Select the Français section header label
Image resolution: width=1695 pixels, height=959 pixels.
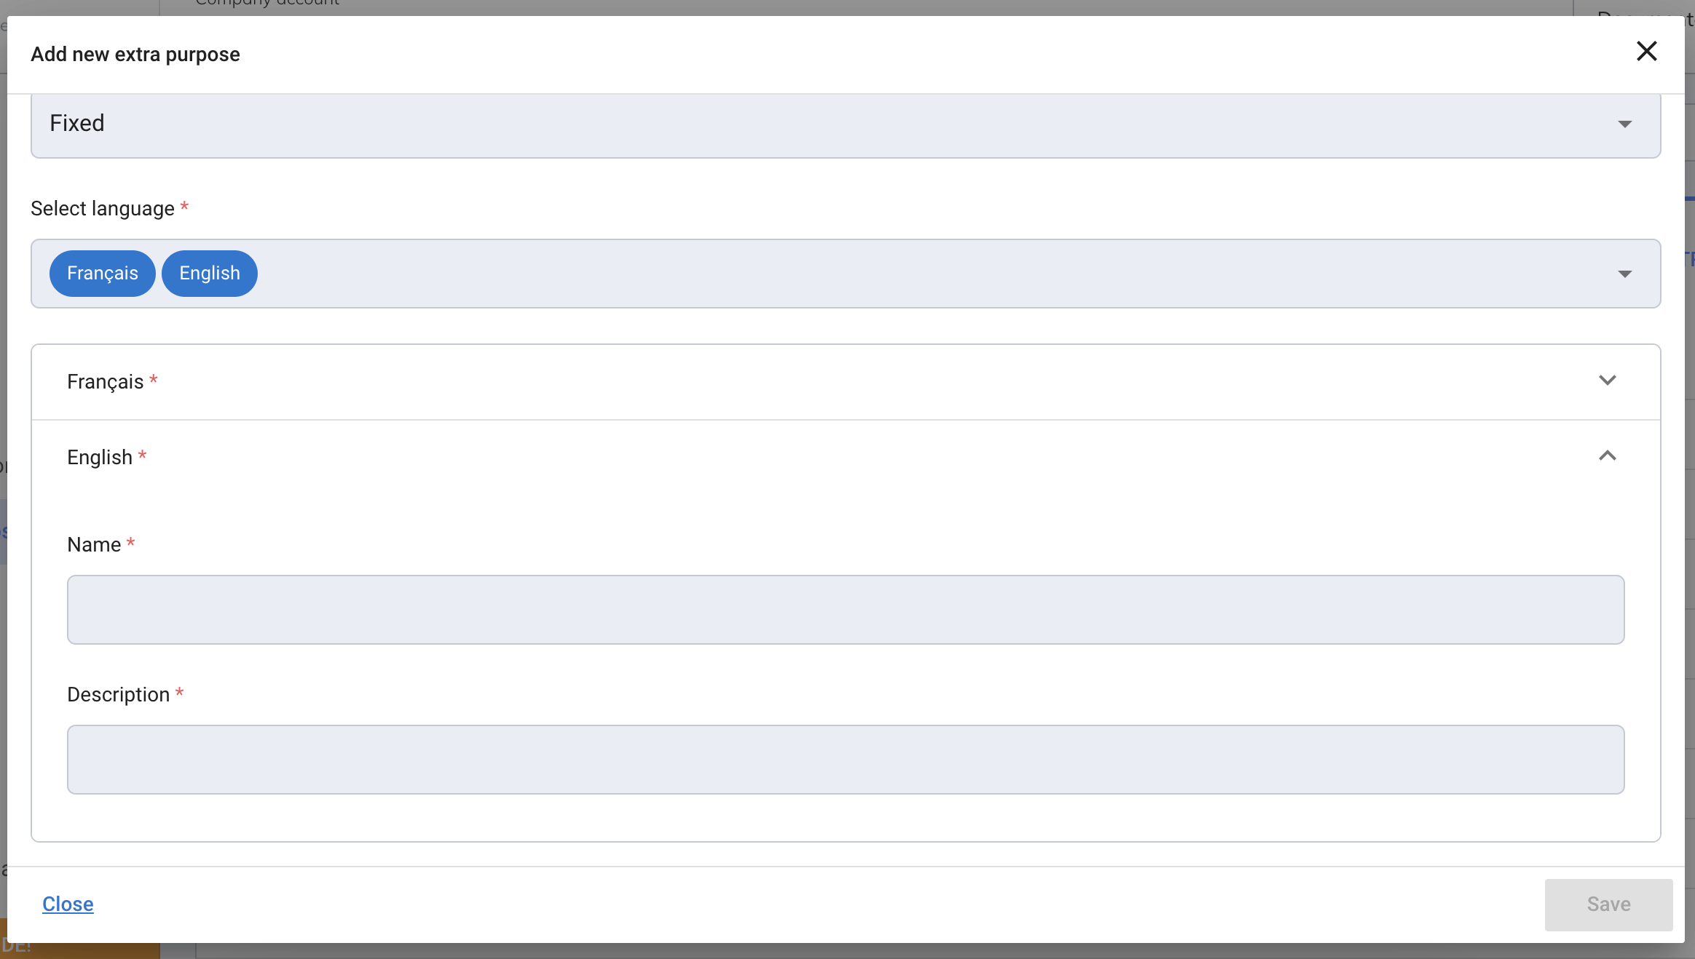pyautogui.click(x=105, y=381)
